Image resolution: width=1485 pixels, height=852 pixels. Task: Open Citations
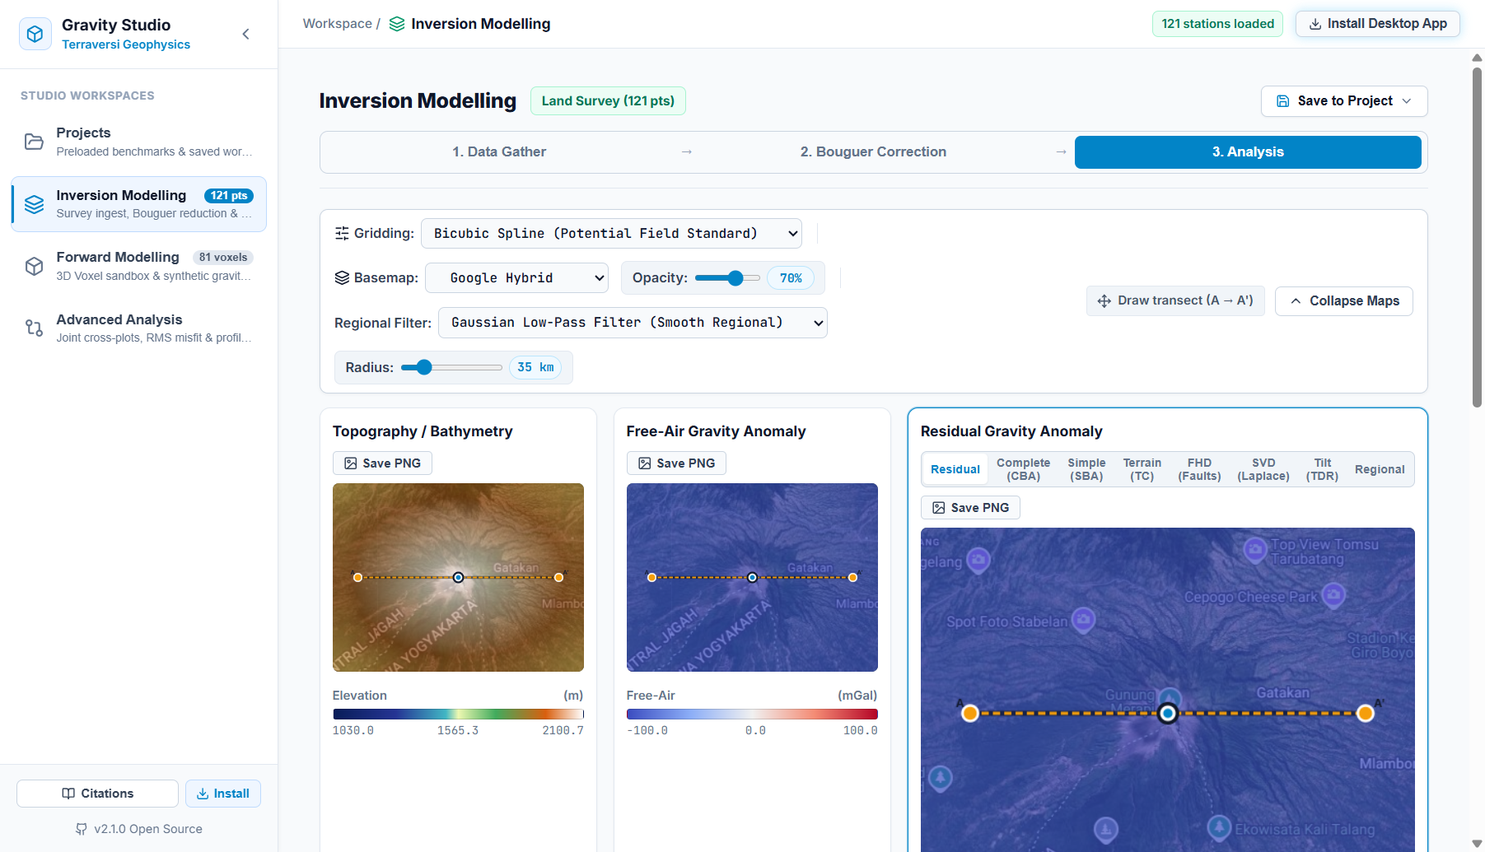point(97,794)
